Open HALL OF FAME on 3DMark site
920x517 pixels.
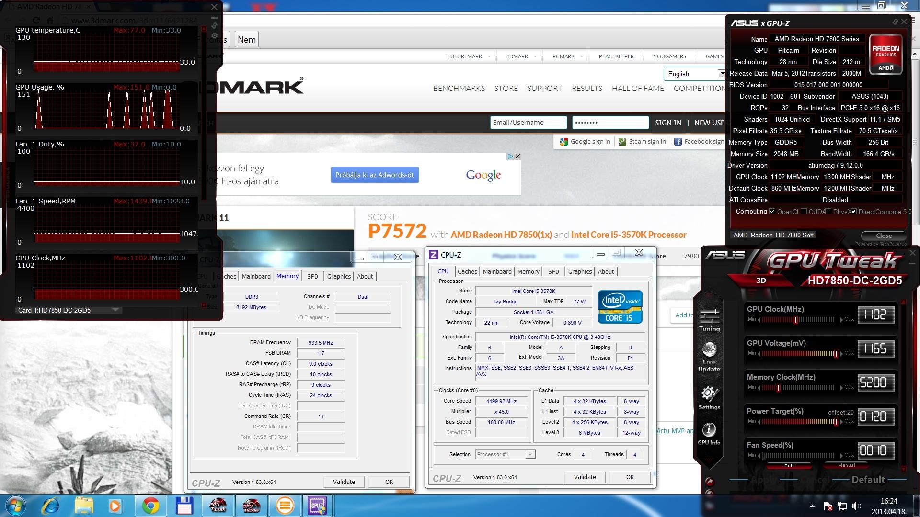(x=638, y=89)
